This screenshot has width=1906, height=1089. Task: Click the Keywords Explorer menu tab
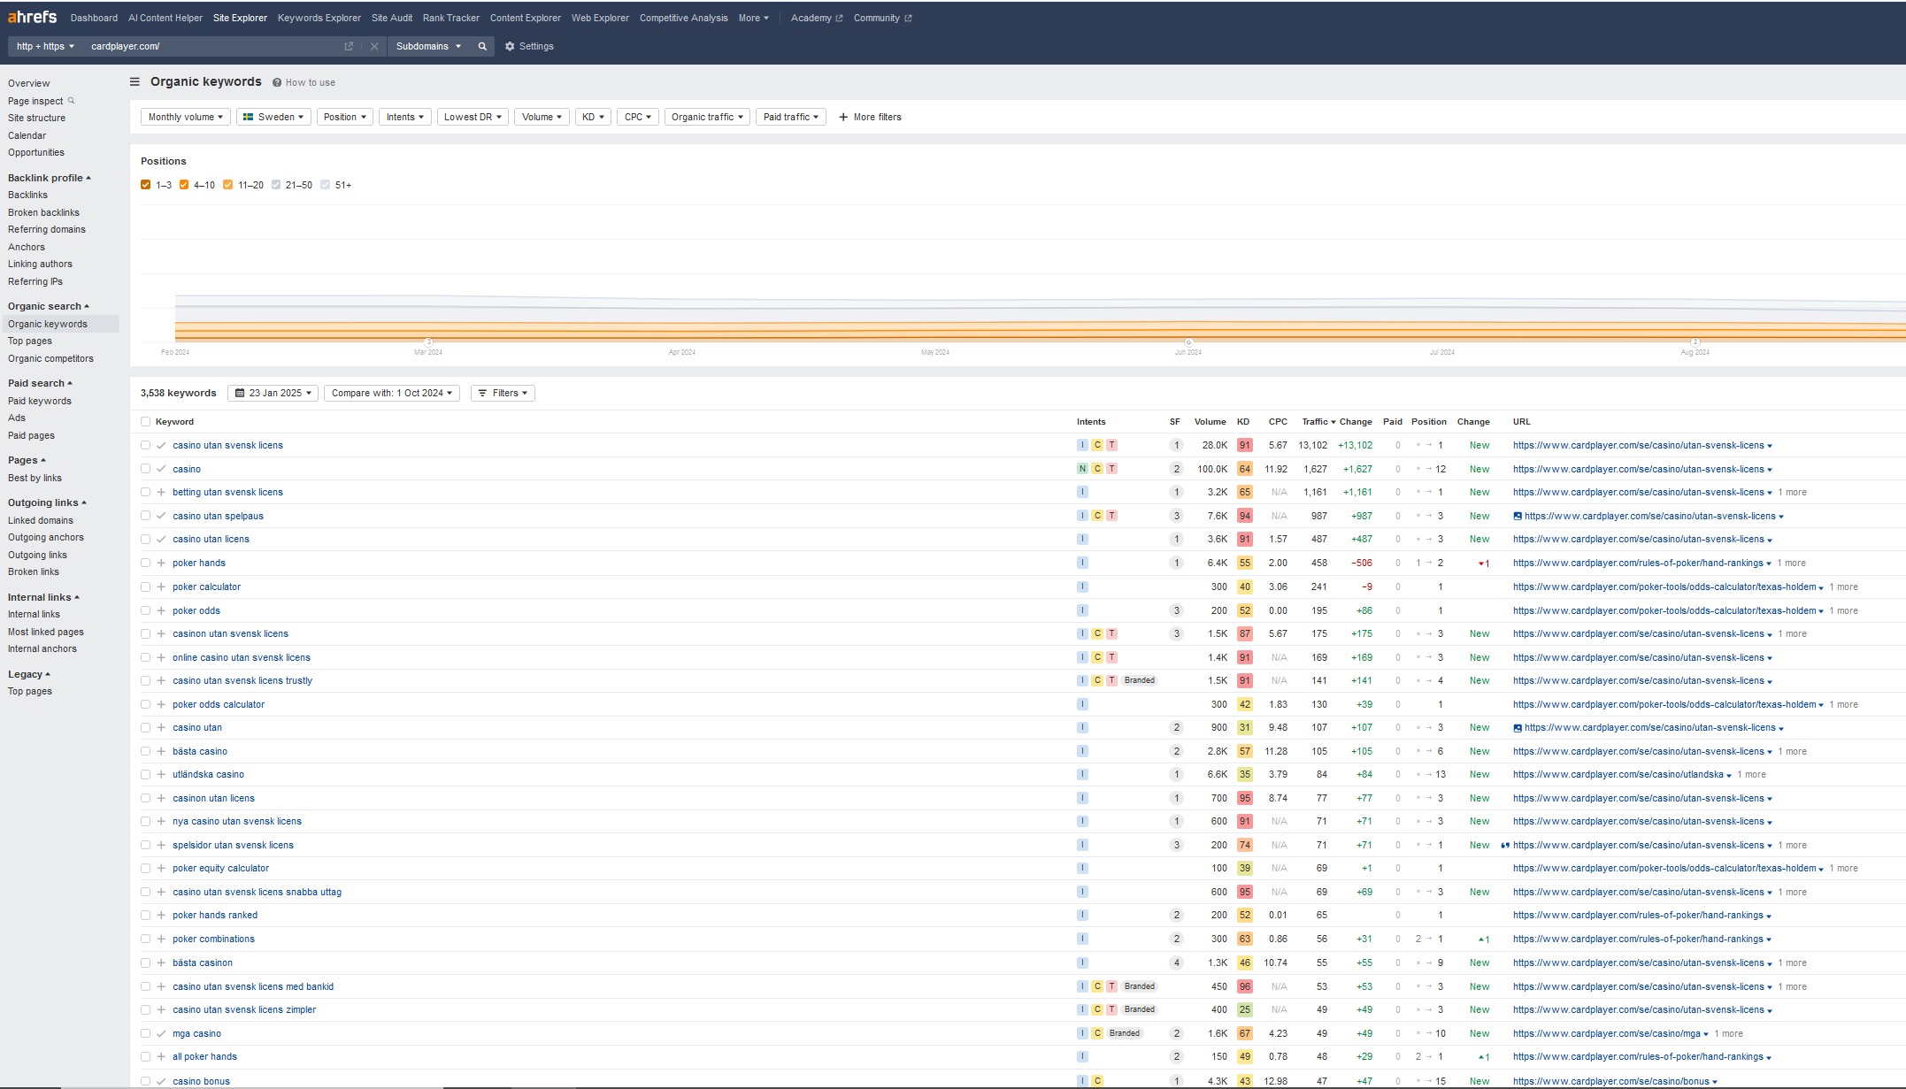(x=319, y=17)
